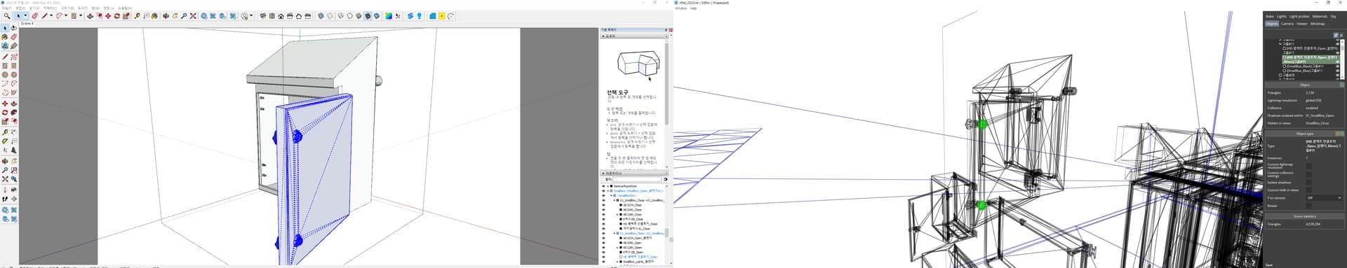Select the Move tool with red arrows
The height and width of the screenshot is (268, 1347).
[107, 15]
